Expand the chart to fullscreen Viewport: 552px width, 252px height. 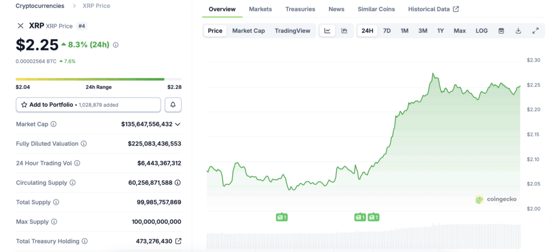click(x=535, y=31)
